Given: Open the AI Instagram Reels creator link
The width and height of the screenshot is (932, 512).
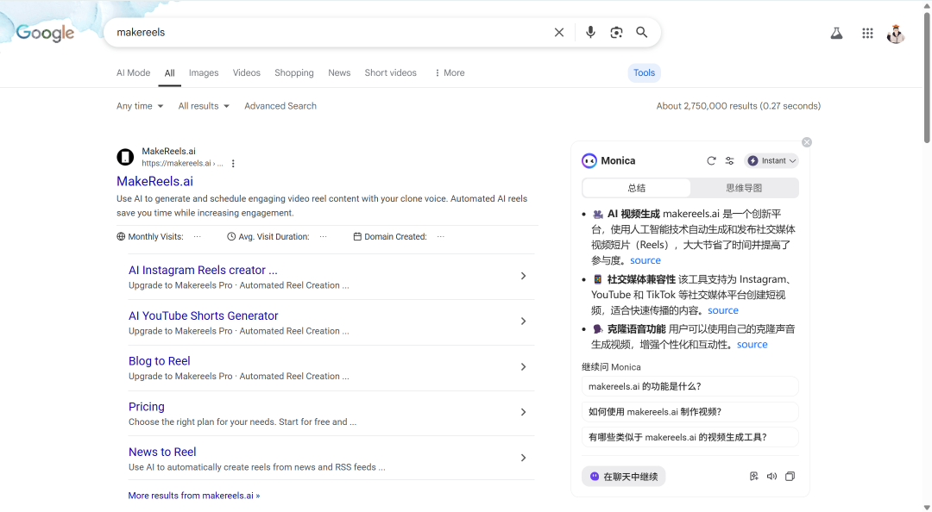Looking at the screenshot, I should pyautogui.click(x=204, y=271).
